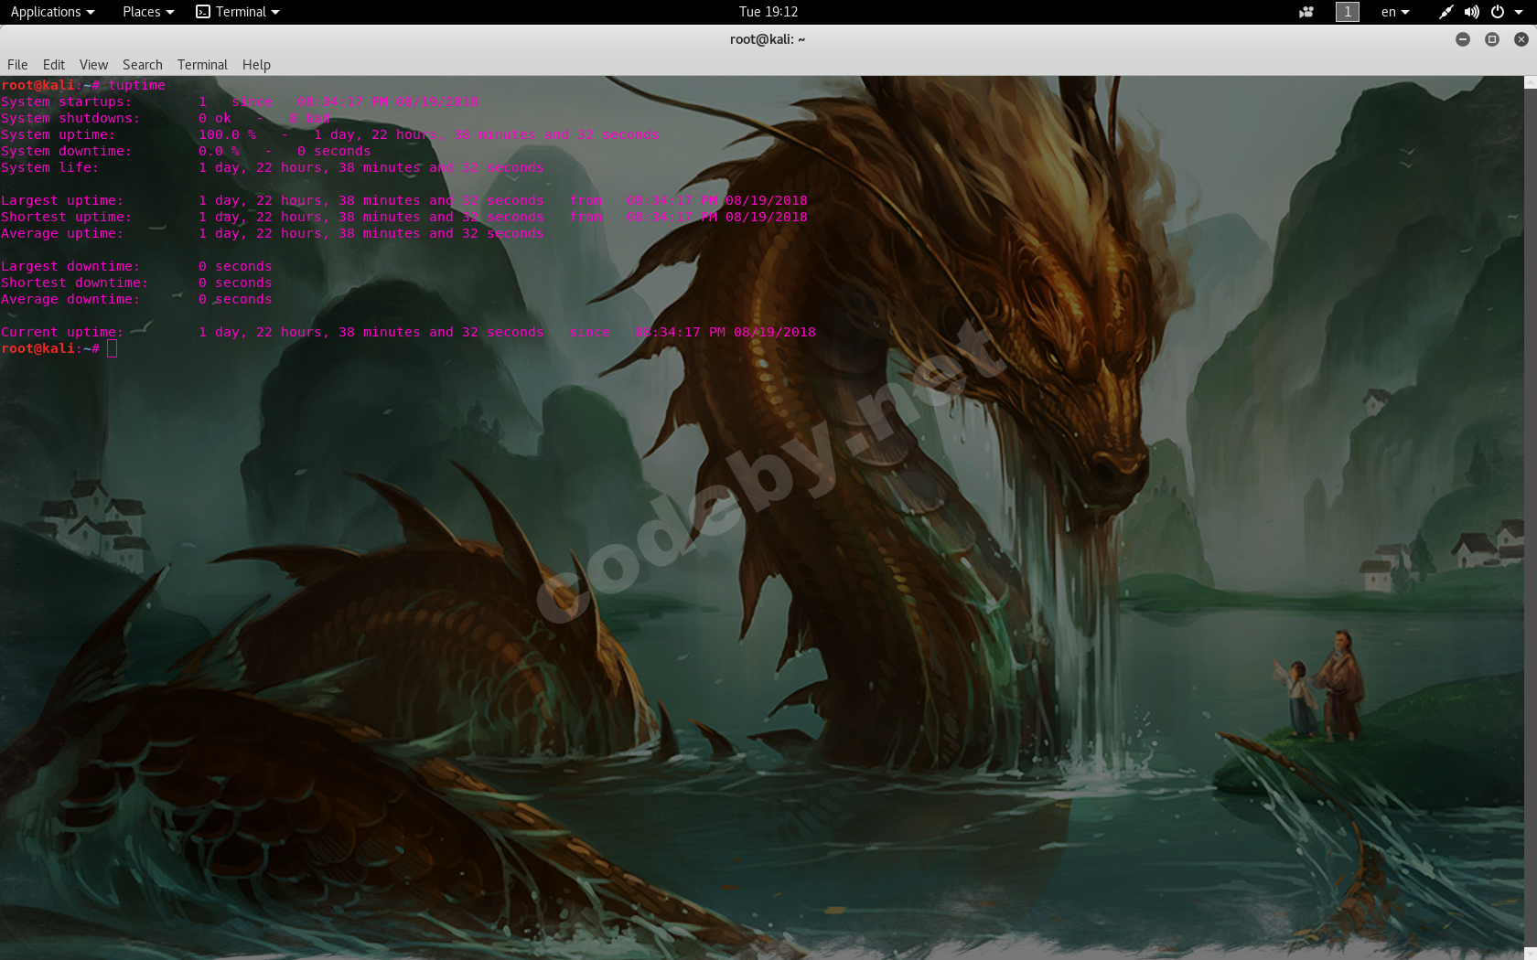Minimize the root@kali terminal window
Screen dimensions: 1537x960
click(x=1463, y=39)
